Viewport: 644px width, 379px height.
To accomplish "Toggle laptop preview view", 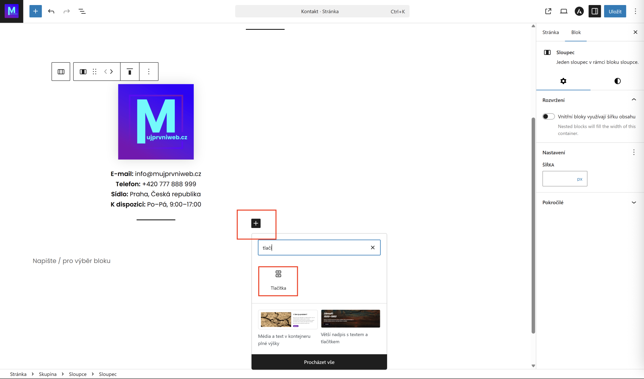I will (563, 11).
